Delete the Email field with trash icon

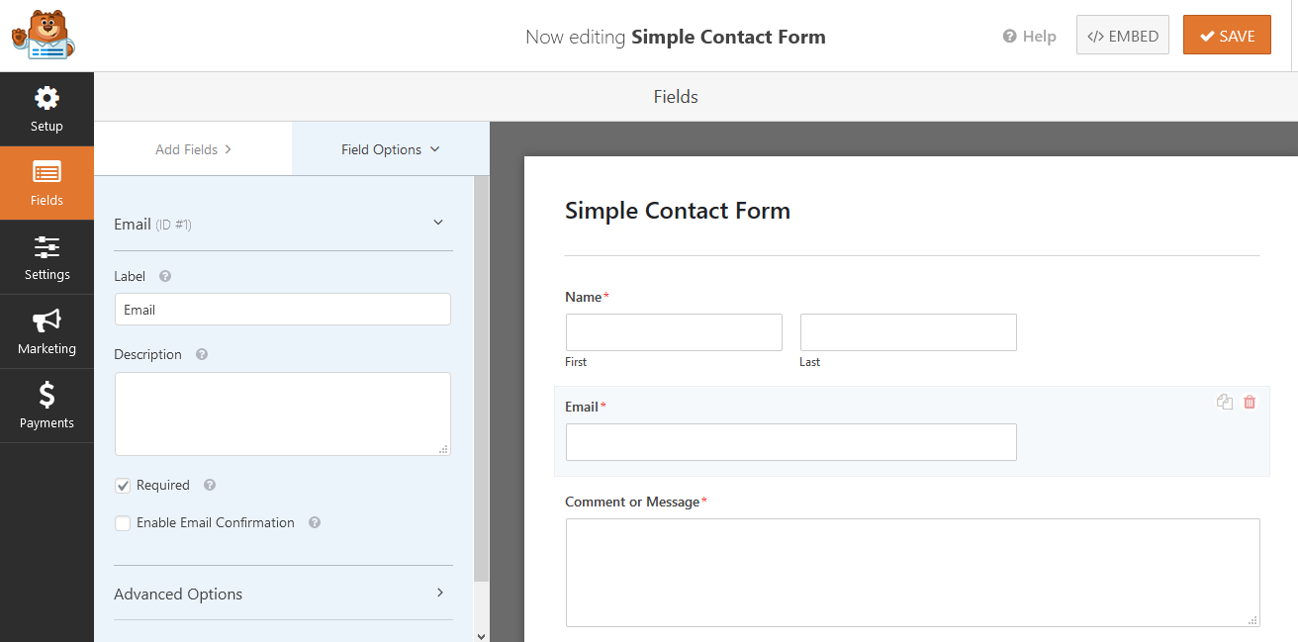(x=1250, y=402)
